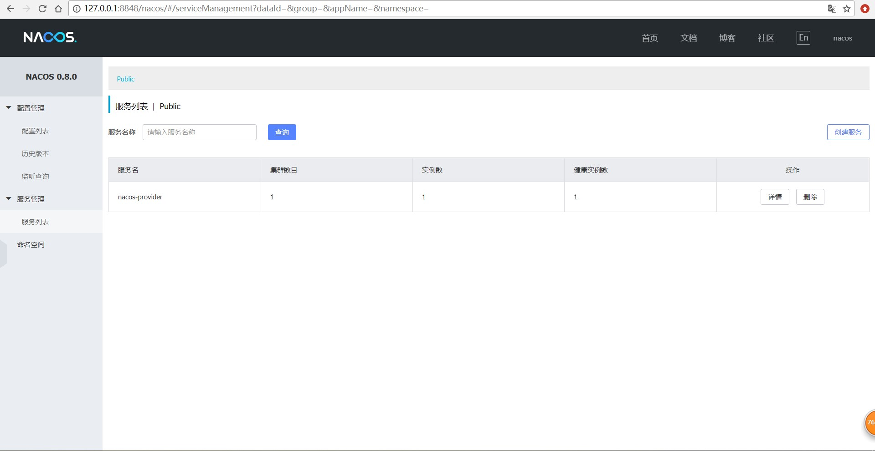Image resolution: width=875 pixels, height=451 pixels.
Task: Reload the page with refresh icon
Action: tap(42, 9)
